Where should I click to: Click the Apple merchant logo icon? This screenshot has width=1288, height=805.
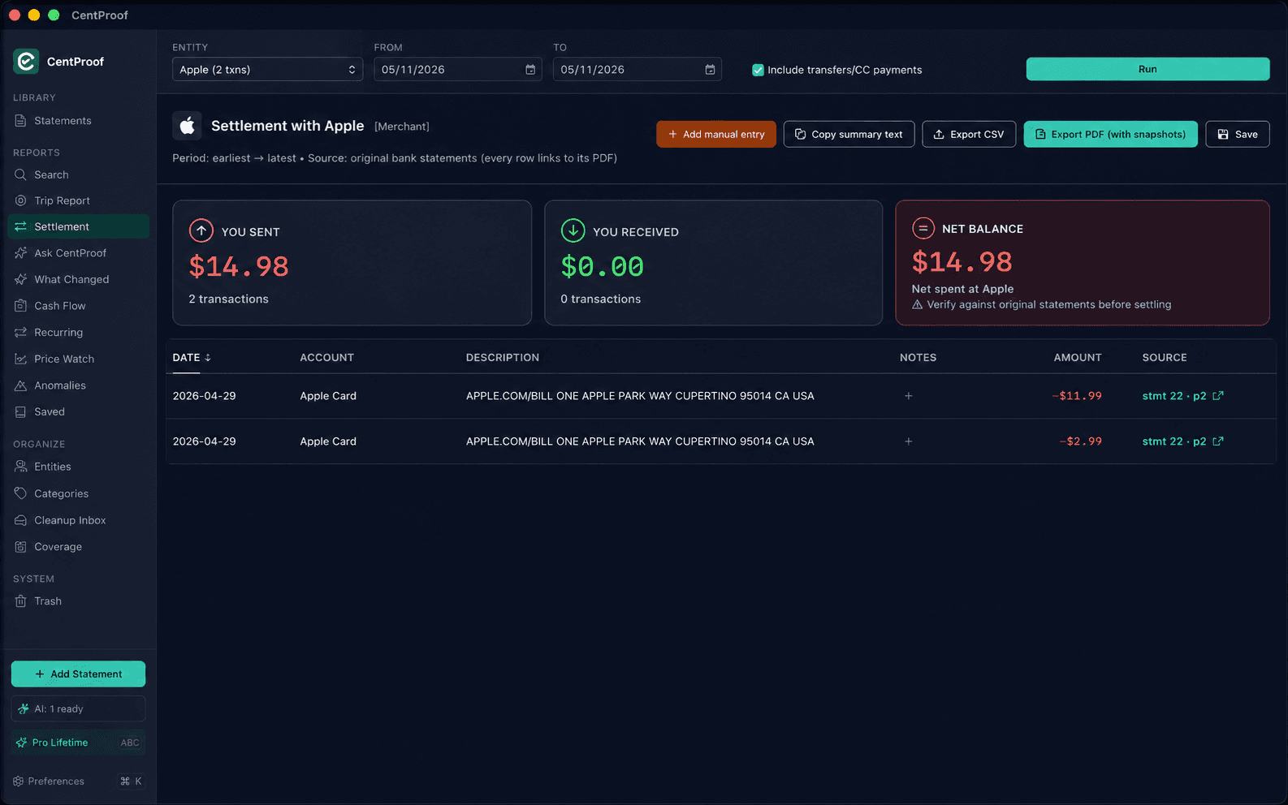[187, 126]
